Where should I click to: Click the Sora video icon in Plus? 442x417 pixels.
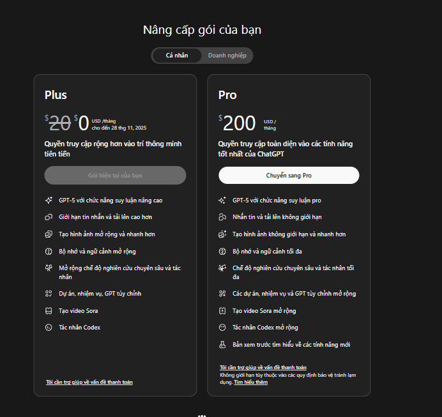[49, 311]
